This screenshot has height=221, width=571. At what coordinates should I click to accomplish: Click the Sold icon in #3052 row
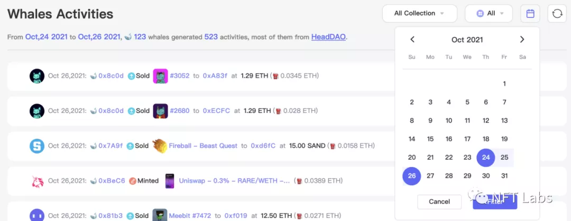click(x=132, y=76)
